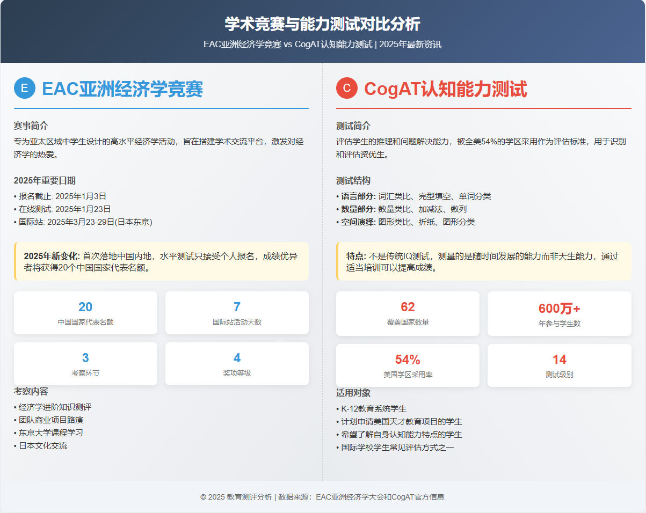Select the CogAT认知能力测试 heading
Screen dimensions: 646x513
point(446,89)
